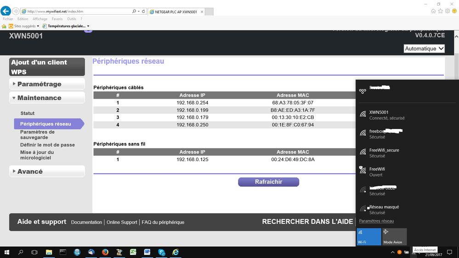Select the FreeWifi open network
459x258 pixels.
pos(407,172)
